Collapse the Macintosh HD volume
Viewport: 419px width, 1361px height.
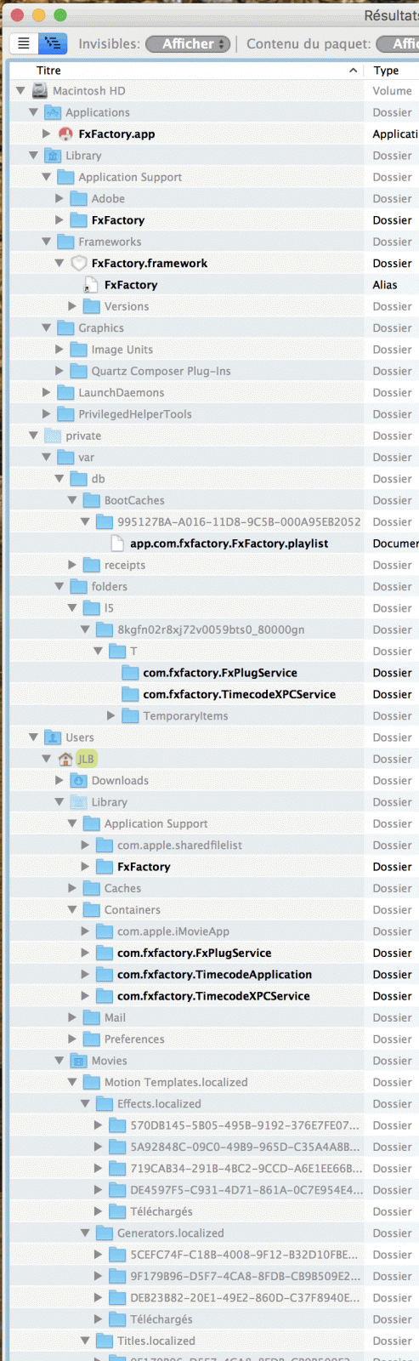[x=20, y=90]
